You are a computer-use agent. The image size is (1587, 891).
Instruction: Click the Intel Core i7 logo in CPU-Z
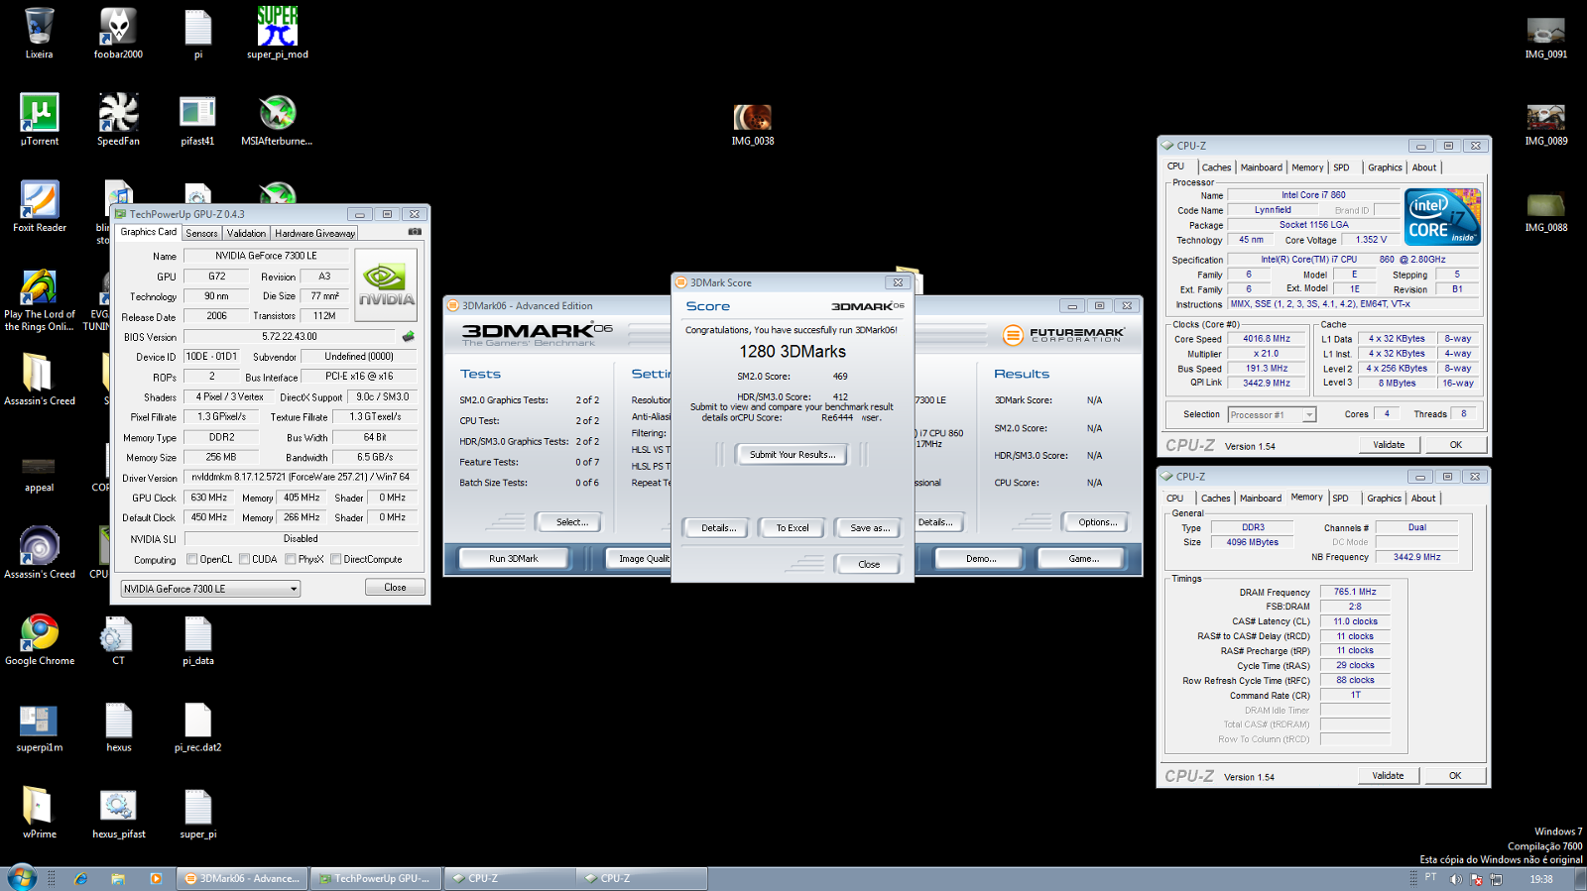tap(1443, 217)
